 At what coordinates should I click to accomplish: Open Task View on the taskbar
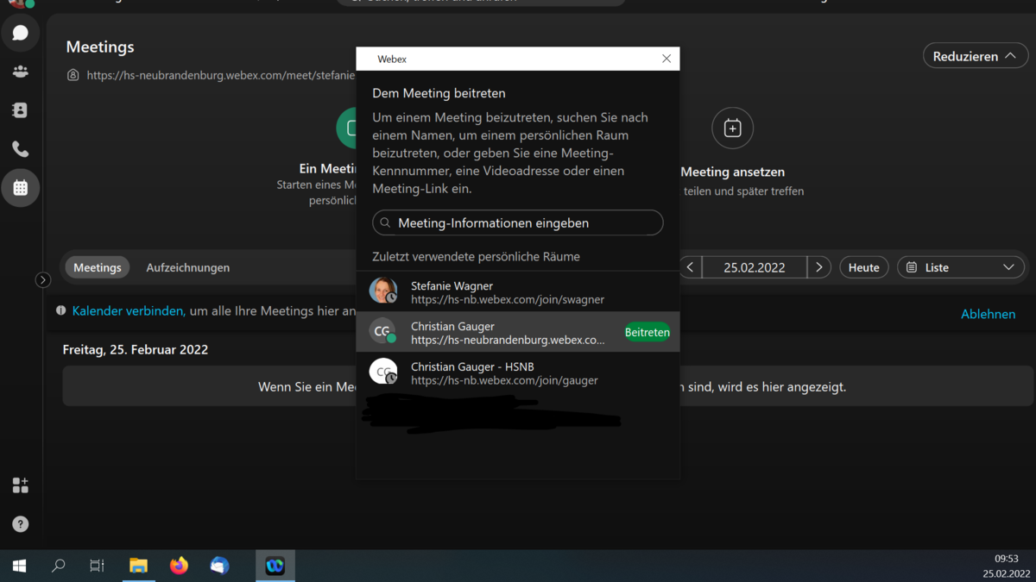pyautogui.click(x=97, y=566)
